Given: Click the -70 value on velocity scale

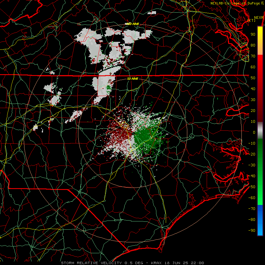Looking at the screenshot, I should [x=252, y=209].
